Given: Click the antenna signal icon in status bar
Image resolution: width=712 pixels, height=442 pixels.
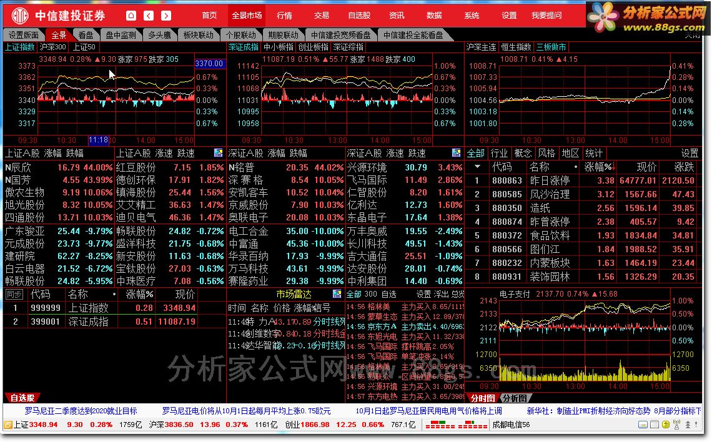Looking at the screenshot, I should click(x=676, y=425).
